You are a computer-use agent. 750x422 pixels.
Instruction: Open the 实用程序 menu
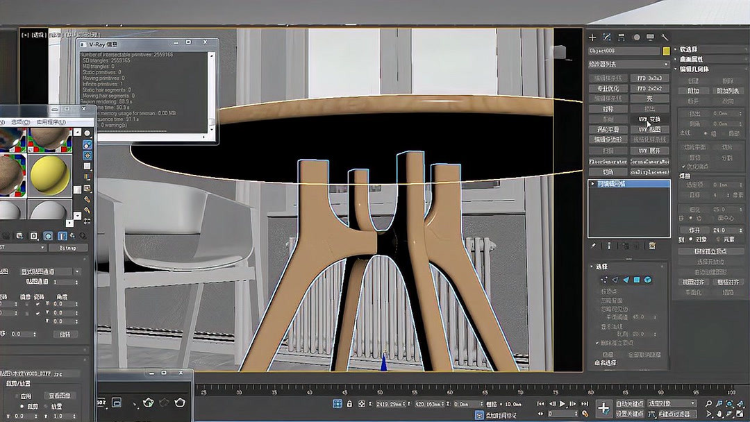click(x=51, y=122)
